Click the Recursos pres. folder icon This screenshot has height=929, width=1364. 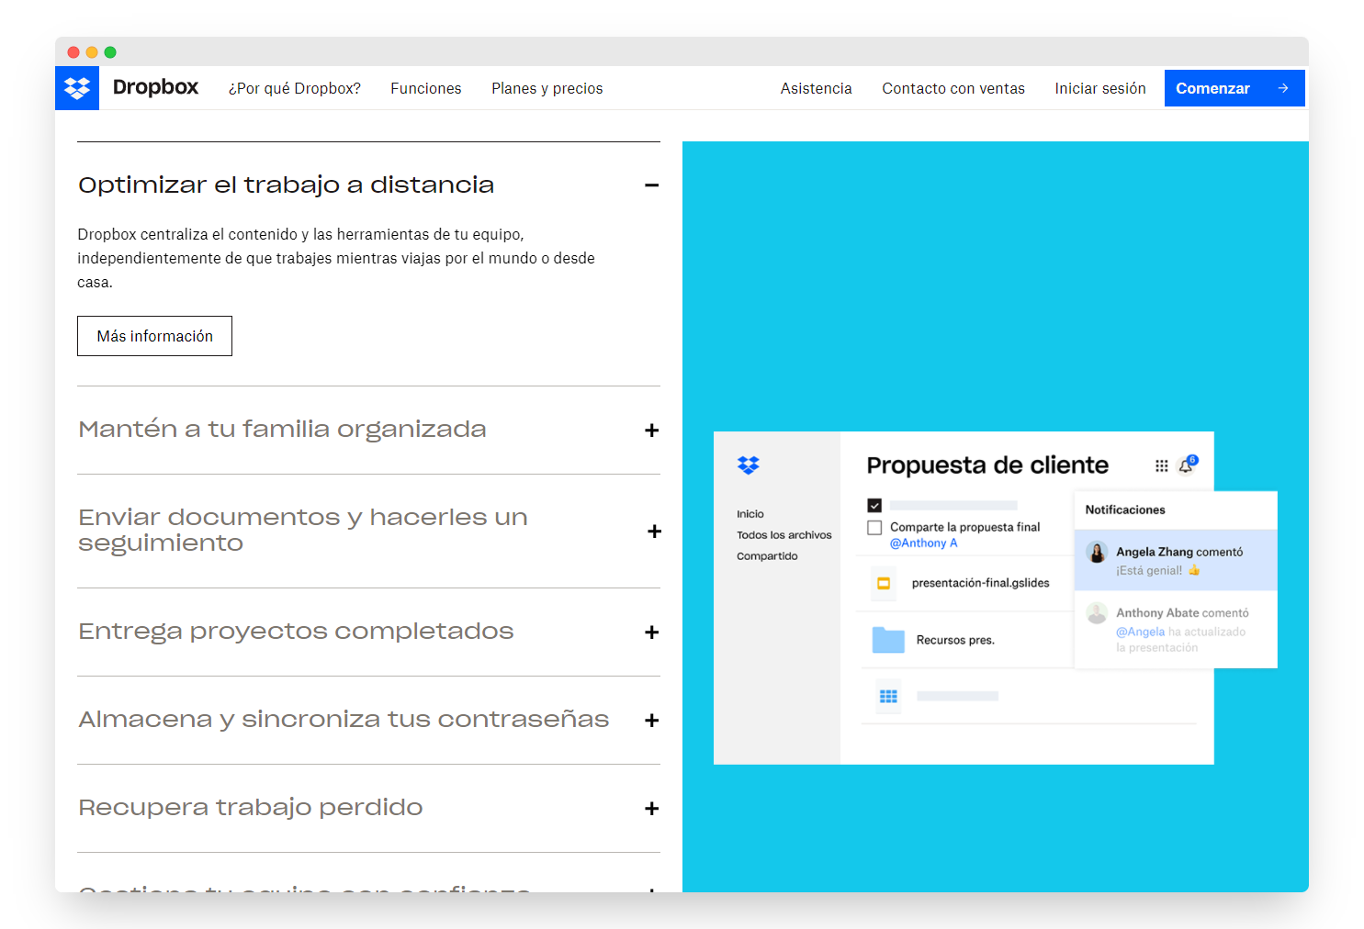[x=888, y=639]
